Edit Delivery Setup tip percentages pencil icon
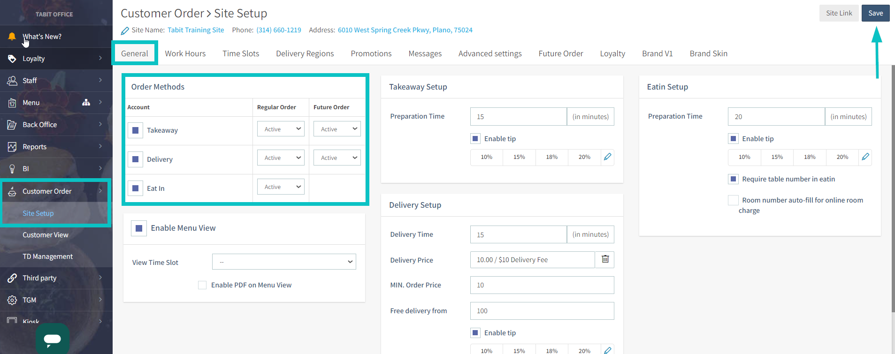This screenshot has height=354, width=895. [608, 350]
